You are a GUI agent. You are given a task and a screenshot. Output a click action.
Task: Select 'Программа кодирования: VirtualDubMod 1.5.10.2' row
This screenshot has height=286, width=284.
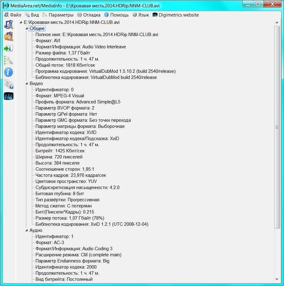[105, 71]
